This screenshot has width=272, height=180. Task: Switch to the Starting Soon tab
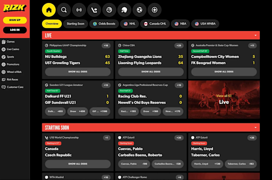coord(75,24)
